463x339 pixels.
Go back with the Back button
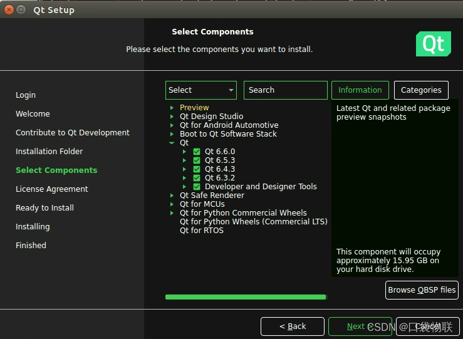(293, 326)
